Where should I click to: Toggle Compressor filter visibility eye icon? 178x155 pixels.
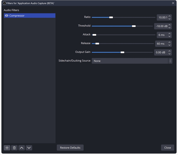(7, 16)
